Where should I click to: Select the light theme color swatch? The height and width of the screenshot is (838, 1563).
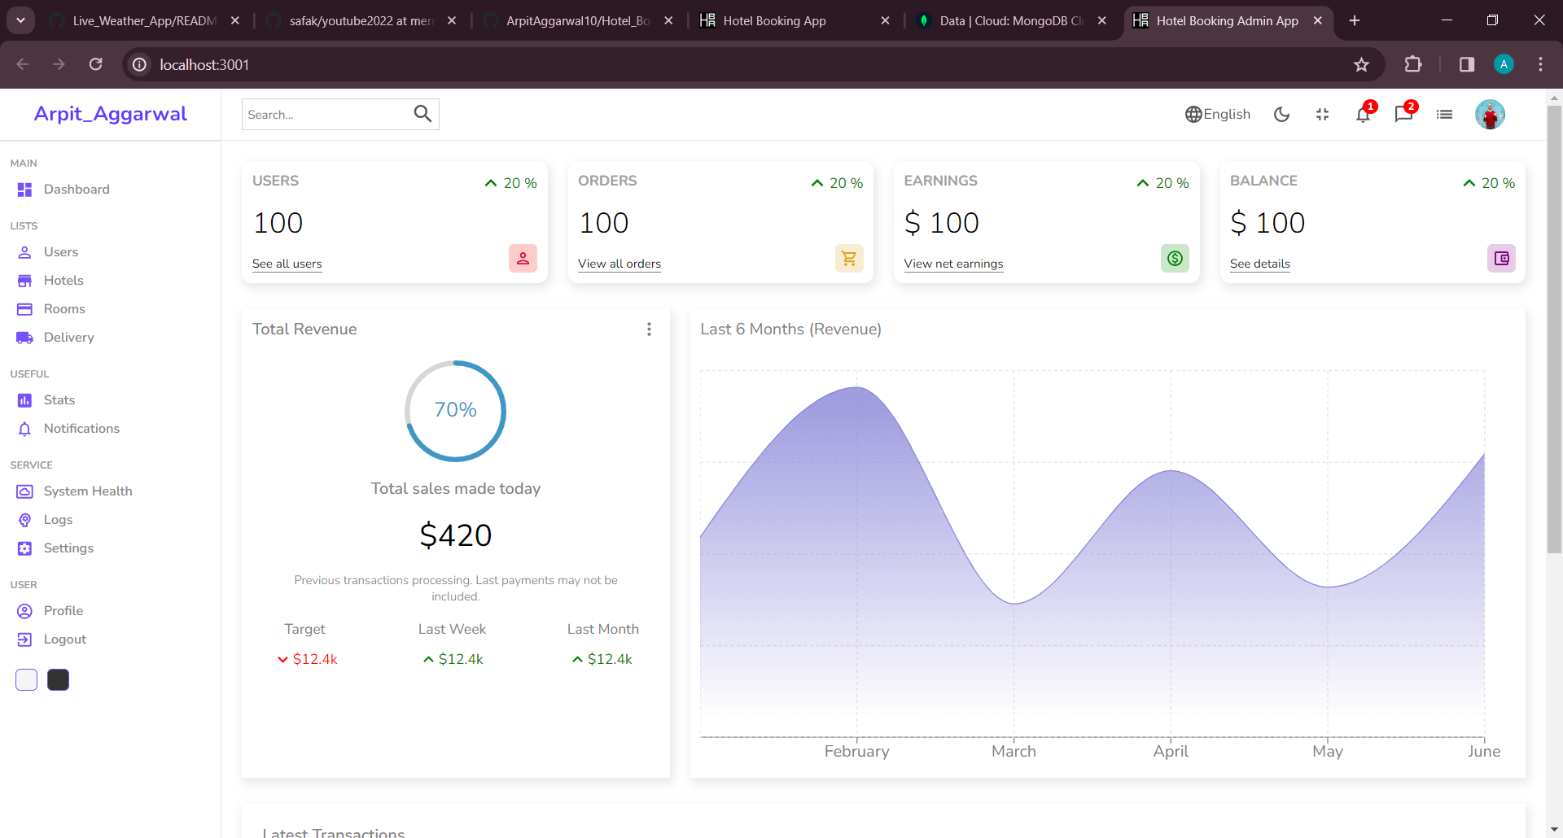[x=26, y=680]
